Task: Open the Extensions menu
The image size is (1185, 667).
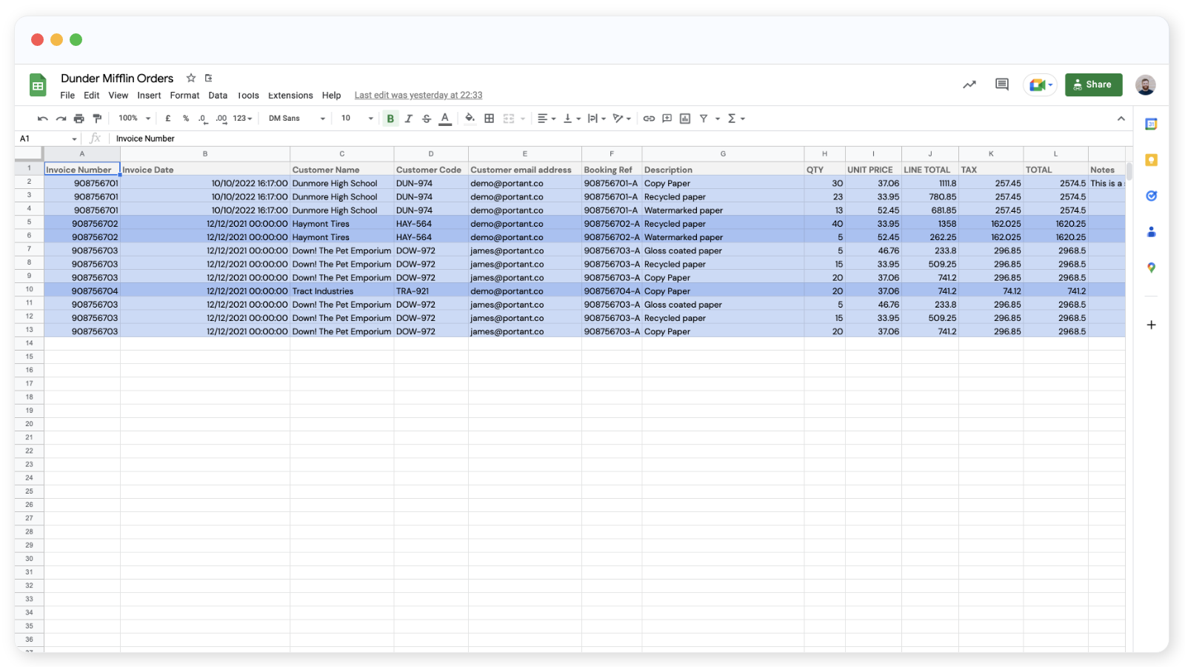Action: tap(290, 96)
